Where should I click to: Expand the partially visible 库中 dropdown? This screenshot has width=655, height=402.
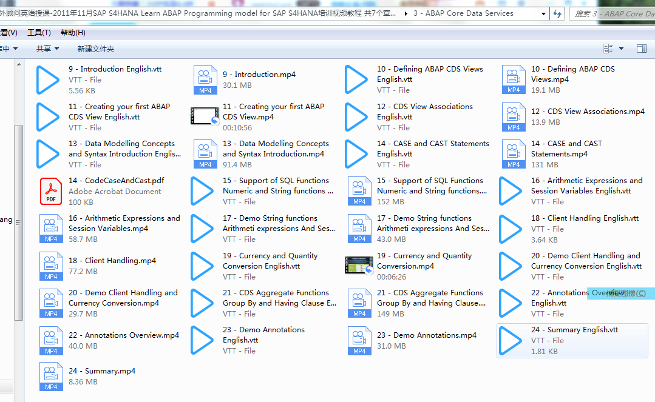click(9, 49)
